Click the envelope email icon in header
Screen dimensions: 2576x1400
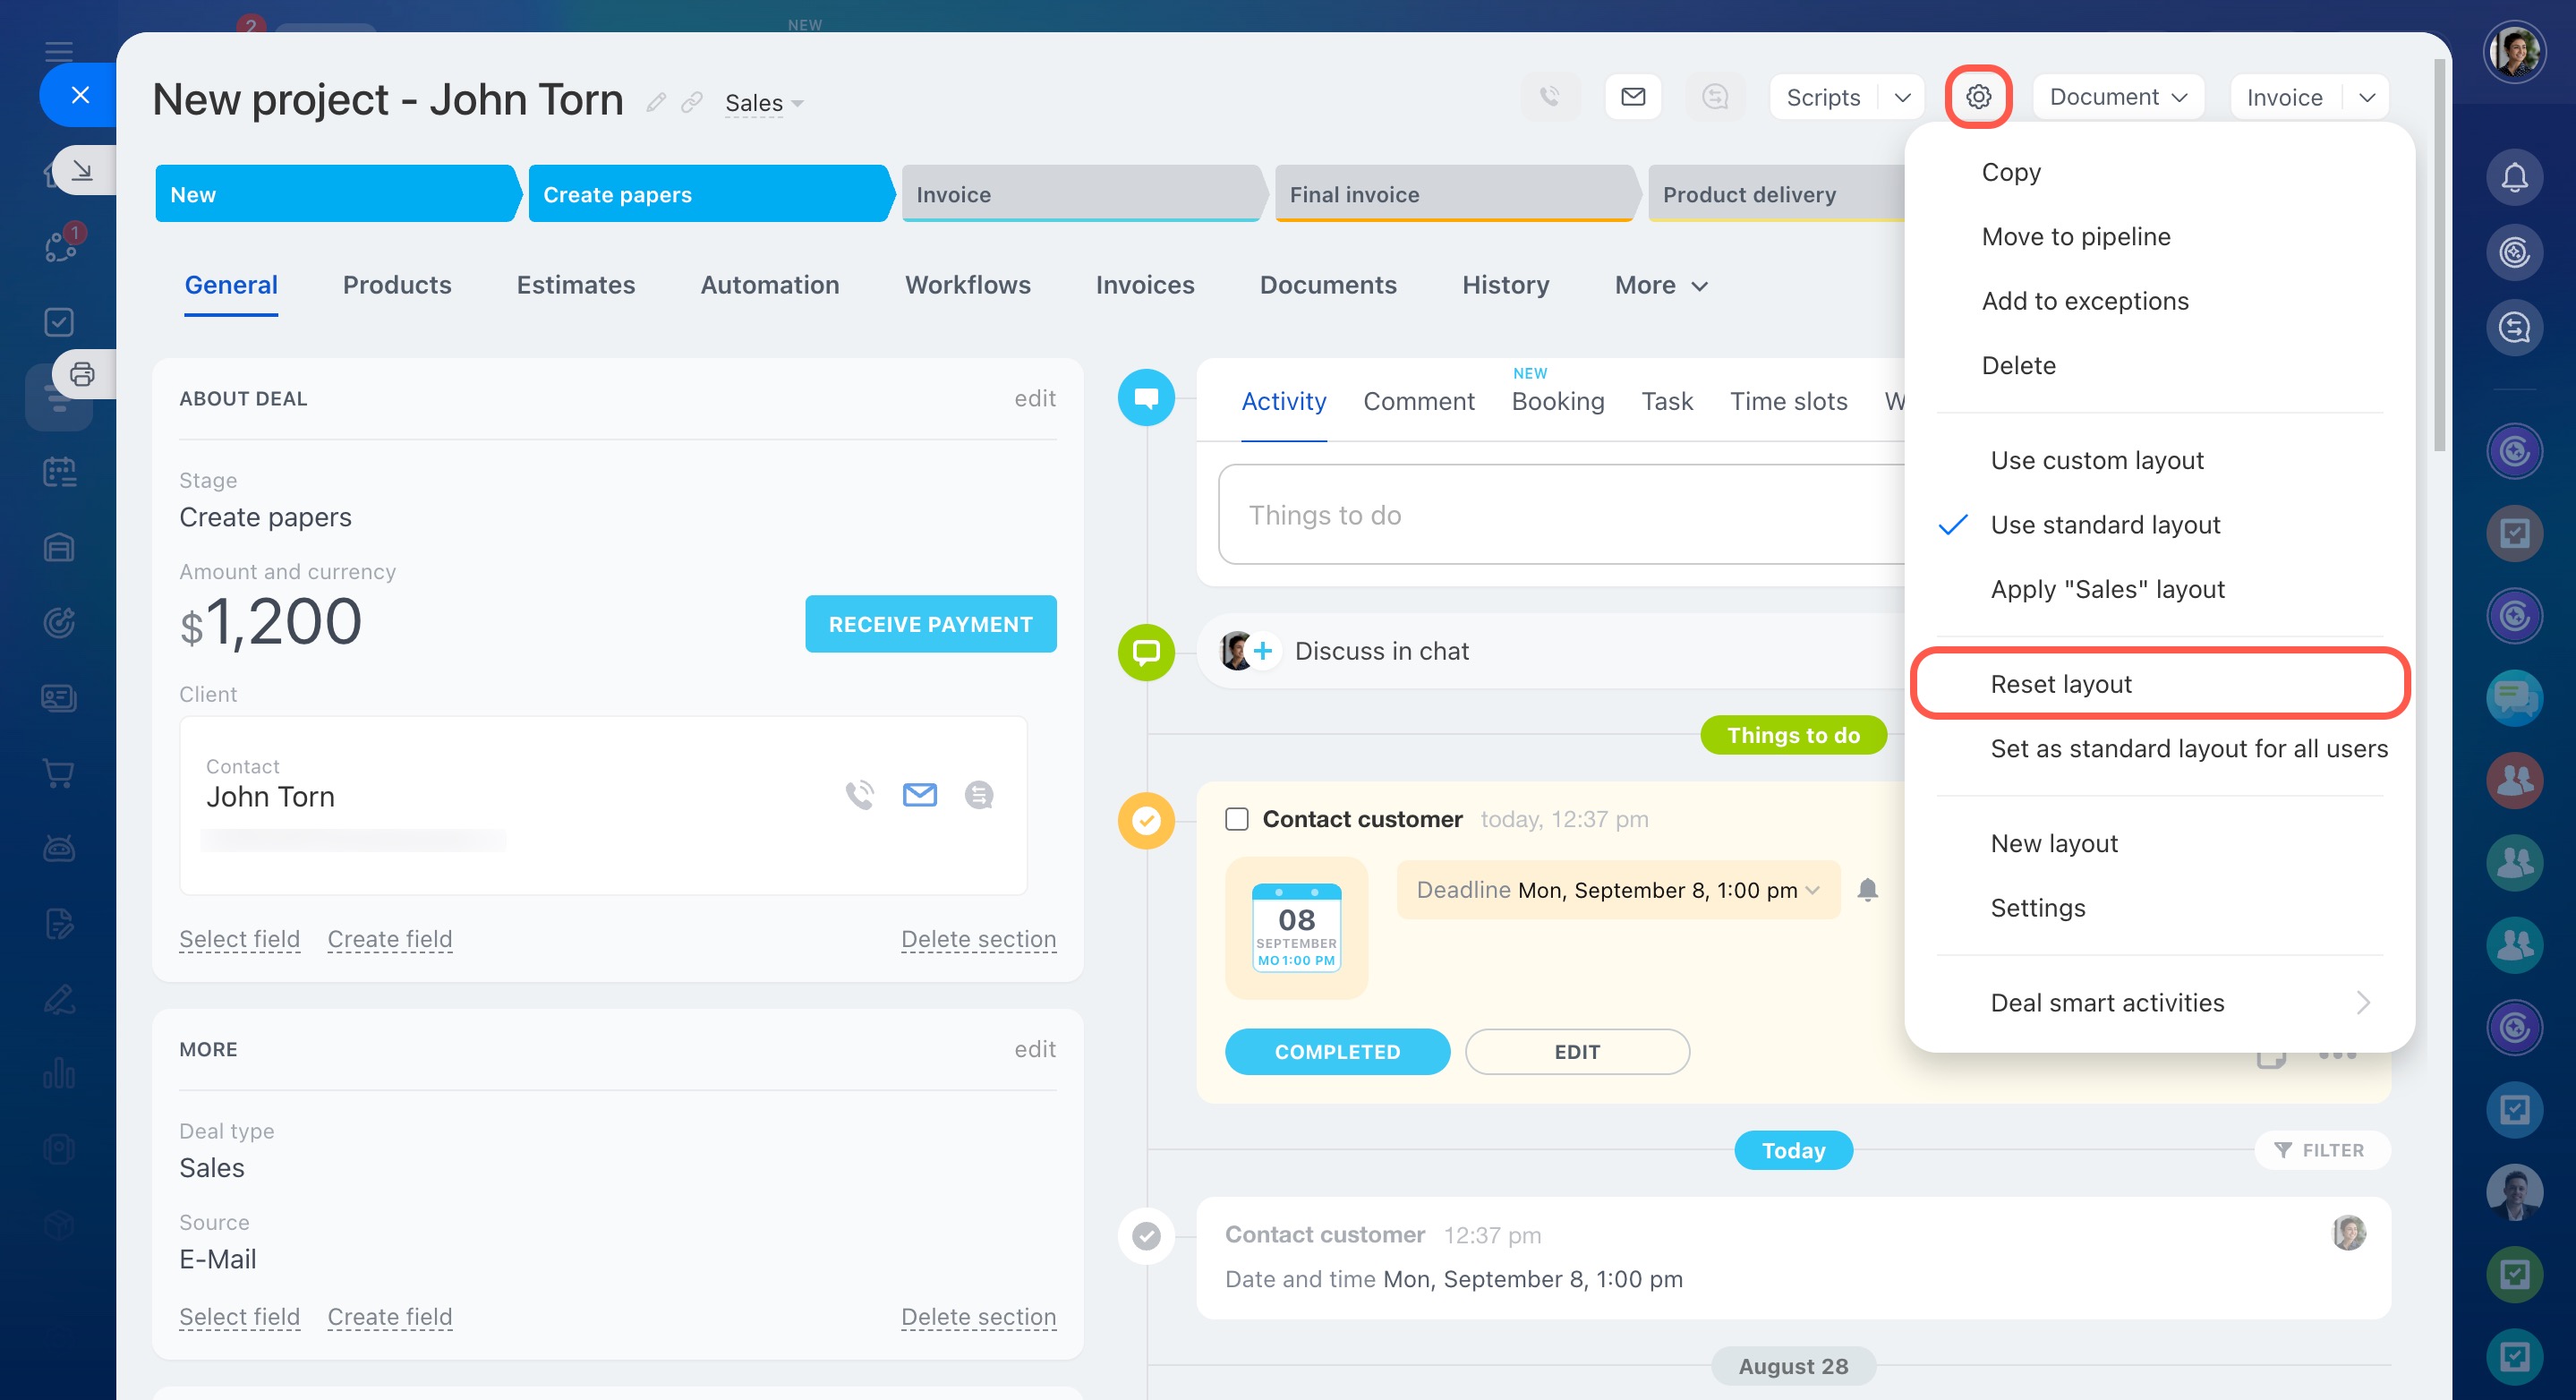[x=1633, y=97]
